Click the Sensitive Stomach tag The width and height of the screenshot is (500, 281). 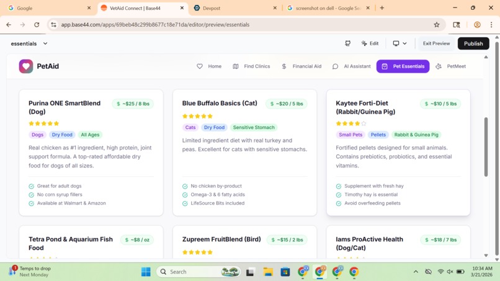(x=254, y=127)
